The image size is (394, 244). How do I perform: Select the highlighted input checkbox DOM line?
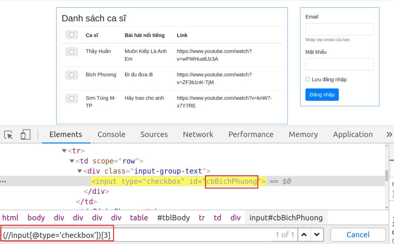[179, 181]
